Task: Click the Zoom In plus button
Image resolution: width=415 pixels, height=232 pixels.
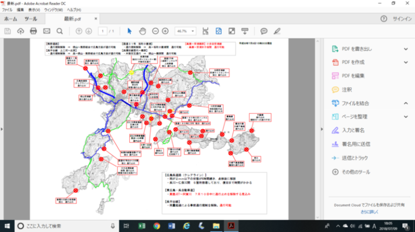Action: coord(165,31)
